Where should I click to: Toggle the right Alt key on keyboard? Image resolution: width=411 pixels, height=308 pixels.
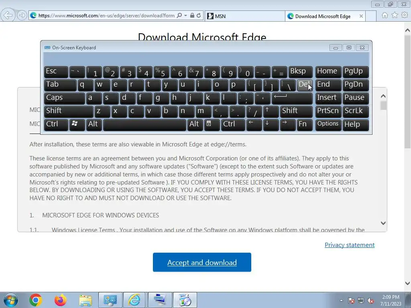click(195, 124)
